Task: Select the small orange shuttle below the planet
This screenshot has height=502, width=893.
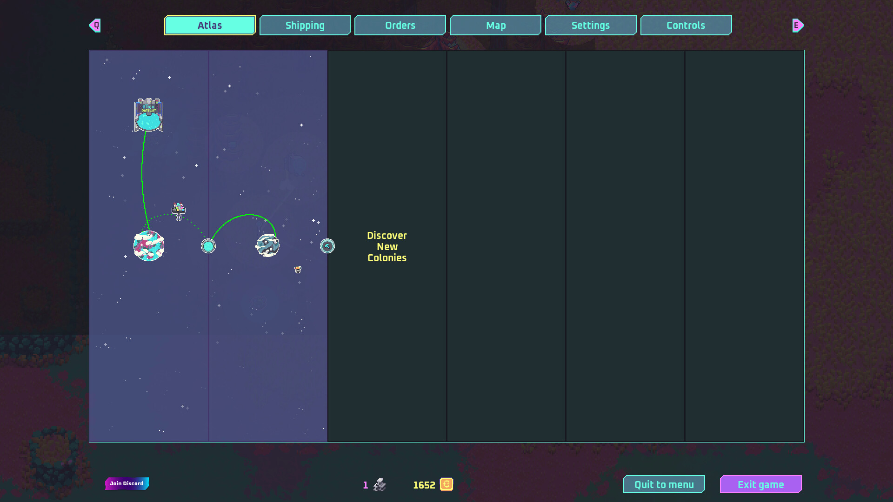Action: tap(298, 269)
